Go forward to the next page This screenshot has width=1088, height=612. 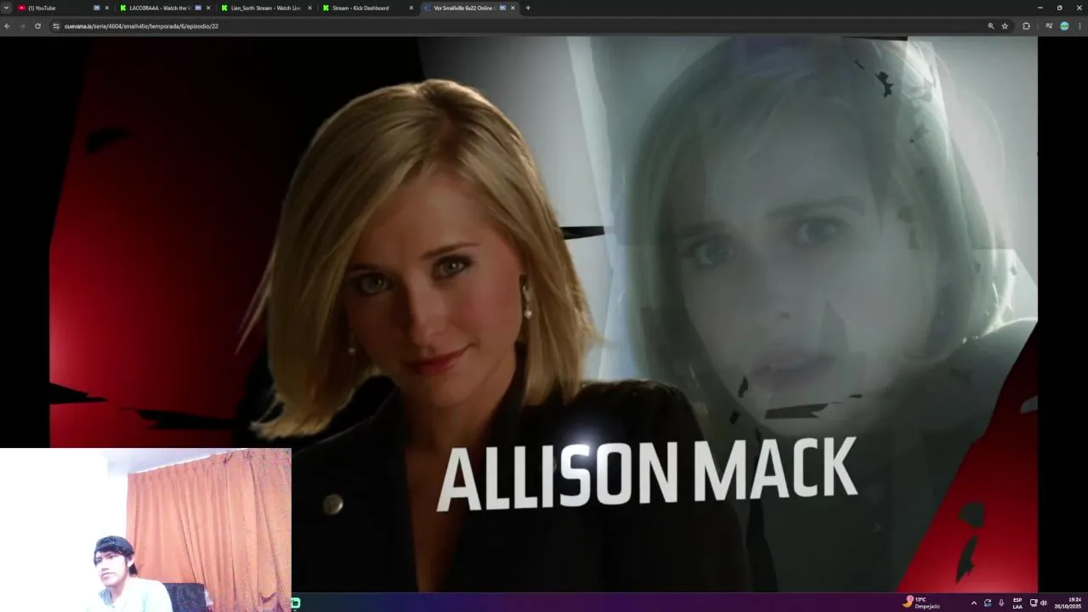point(22,26)
